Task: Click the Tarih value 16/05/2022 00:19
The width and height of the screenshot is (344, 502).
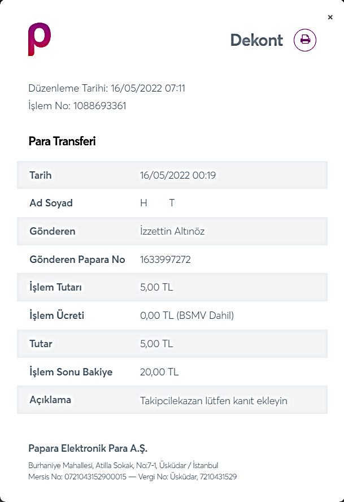Action: pos(178,175)
